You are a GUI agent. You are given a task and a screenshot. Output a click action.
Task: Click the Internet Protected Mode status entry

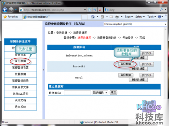coord(99,122)
